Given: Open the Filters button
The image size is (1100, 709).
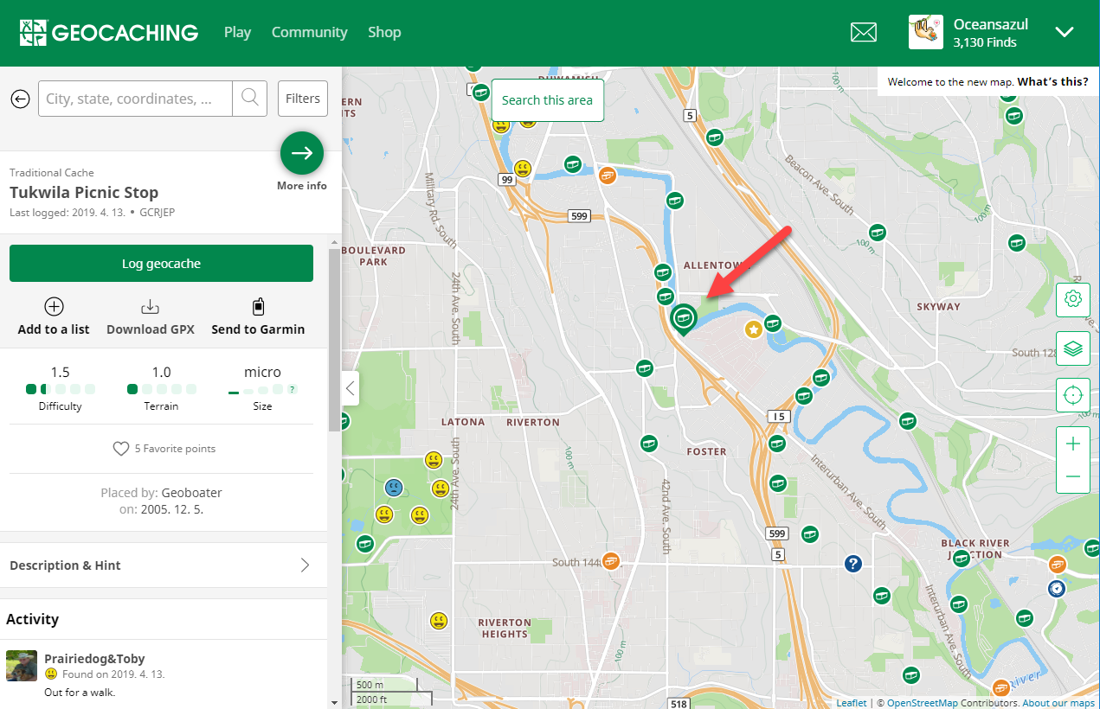Looking at the screenshot, I should [303, 99].
